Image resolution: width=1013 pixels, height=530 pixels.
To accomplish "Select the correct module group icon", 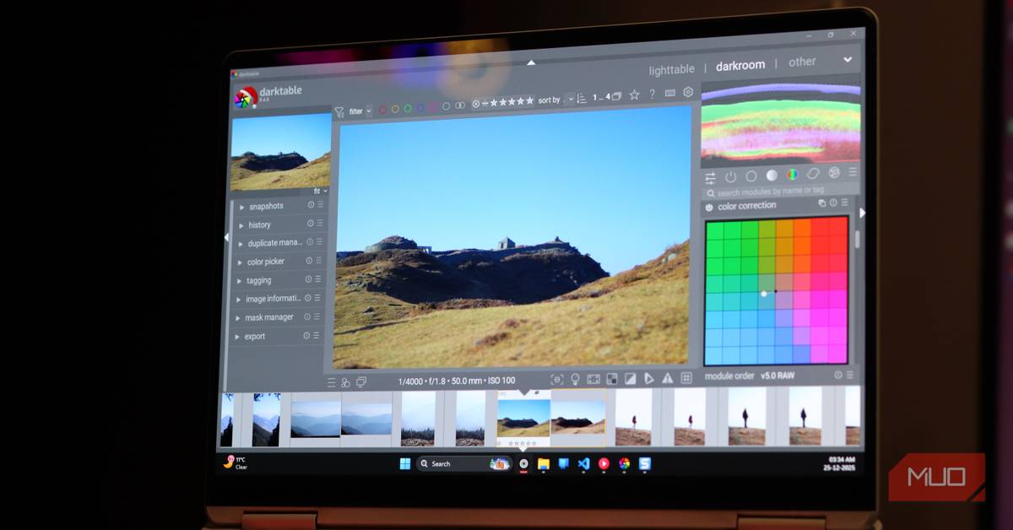I will pyautogui.click(x=814, y=173).
